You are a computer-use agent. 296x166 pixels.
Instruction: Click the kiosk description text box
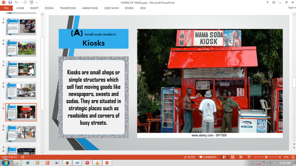(x=94, y=97)
